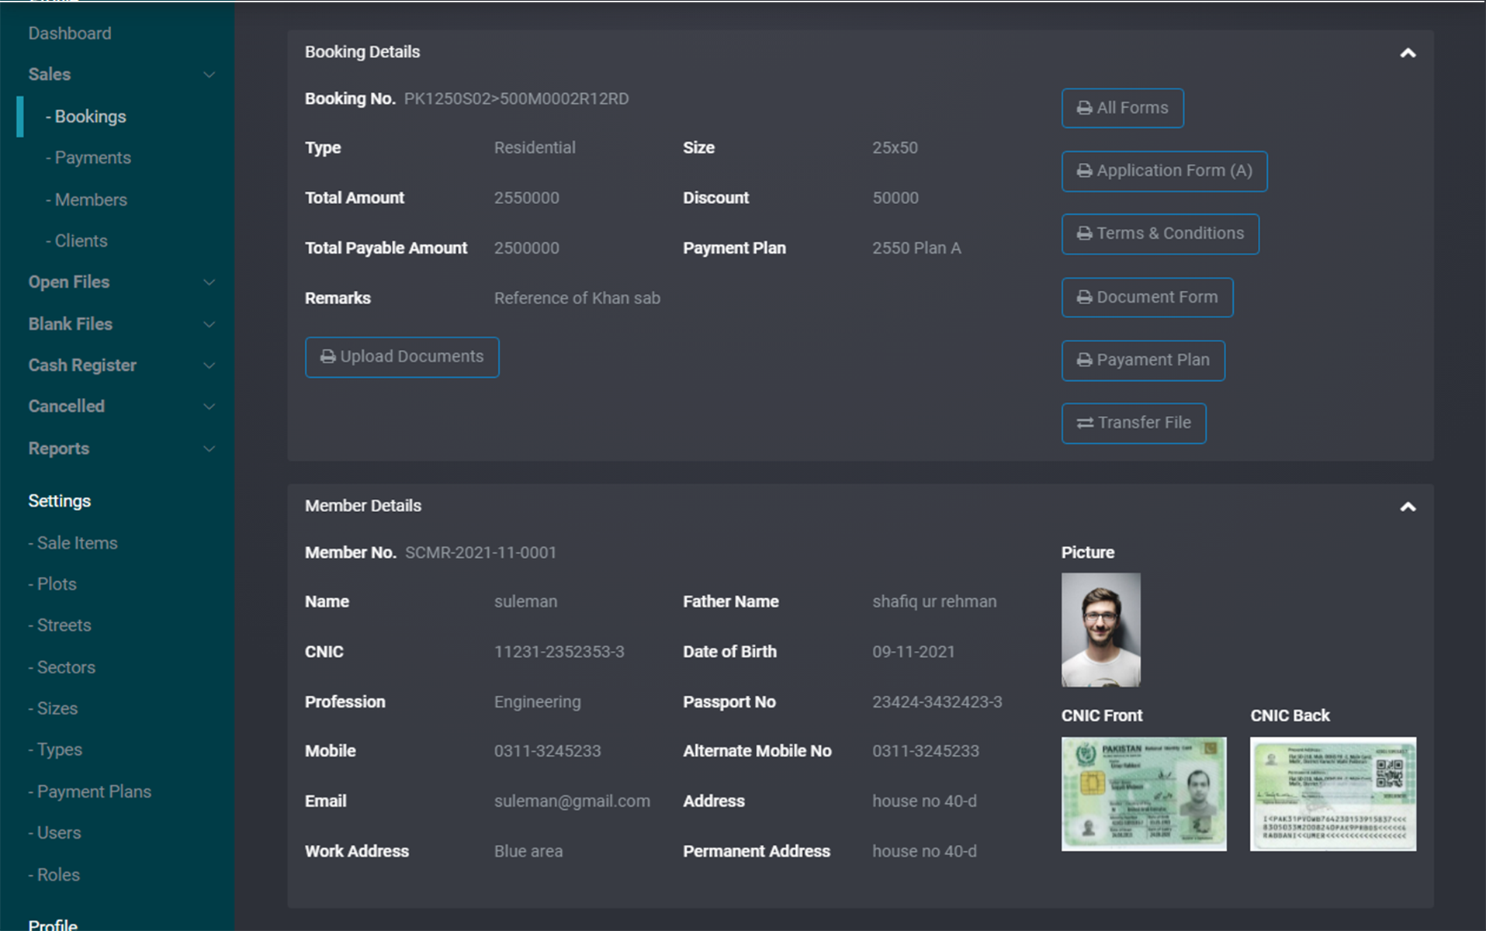Open the CNIC Front image
The height and width of the screenshot is (931, 1486).
(1144, 794)
